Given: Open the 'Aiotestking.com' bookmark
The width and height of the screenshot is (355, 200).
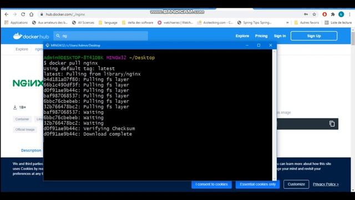Looking at the screenshot, I should [215, 22].
